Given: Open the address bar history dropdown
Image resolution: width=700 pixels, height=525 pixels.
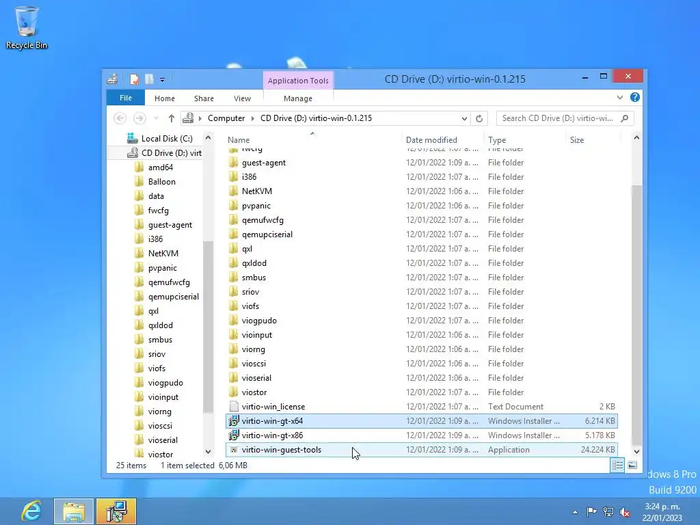Looking at the screenshot, I should pyautogui.click(x=464, y=118).
